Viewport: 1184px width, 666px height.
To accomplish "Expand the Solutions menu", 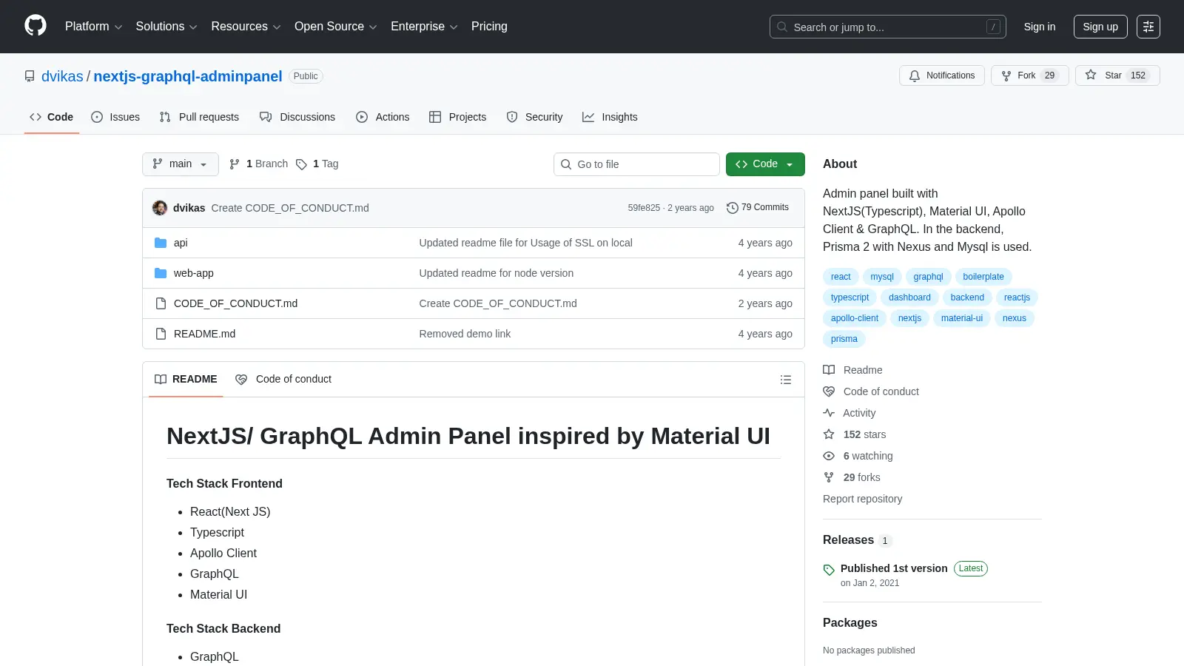I will 166,27.
